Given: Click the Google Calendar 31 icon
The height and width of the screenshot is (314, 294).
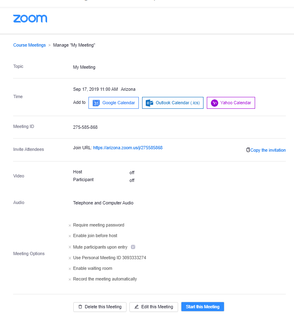Looking at the screenshot, I should tap(96, 103).
